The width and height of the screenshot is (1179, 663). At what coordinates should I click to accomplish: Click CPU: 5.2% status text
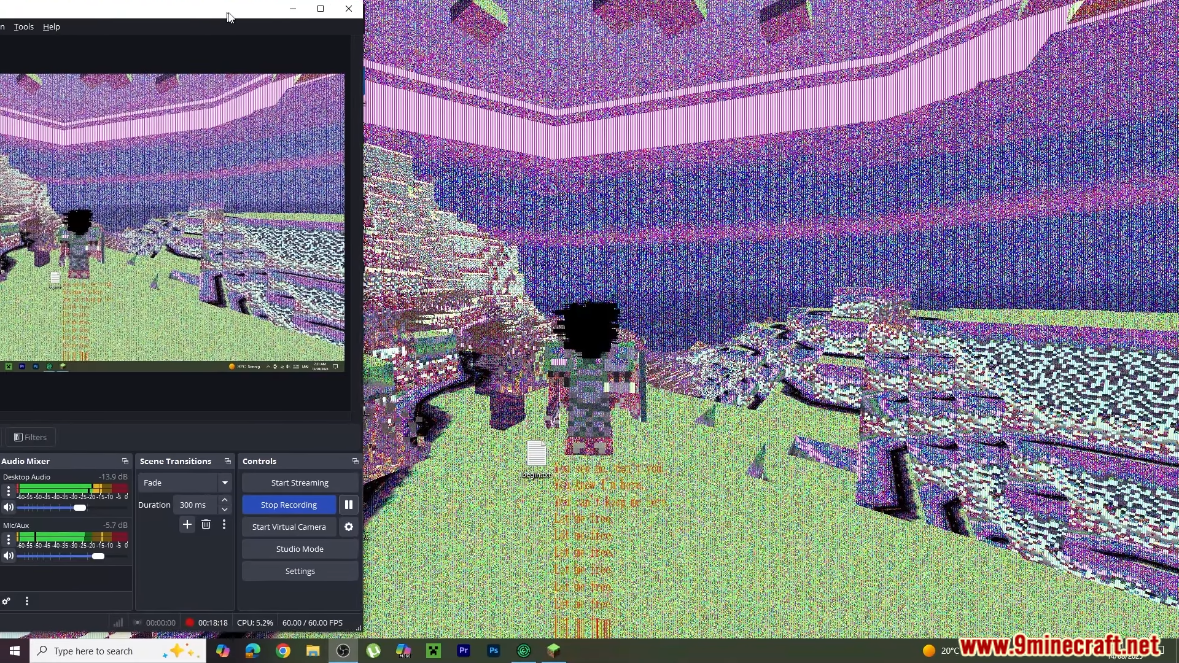(x=255, y=622)
